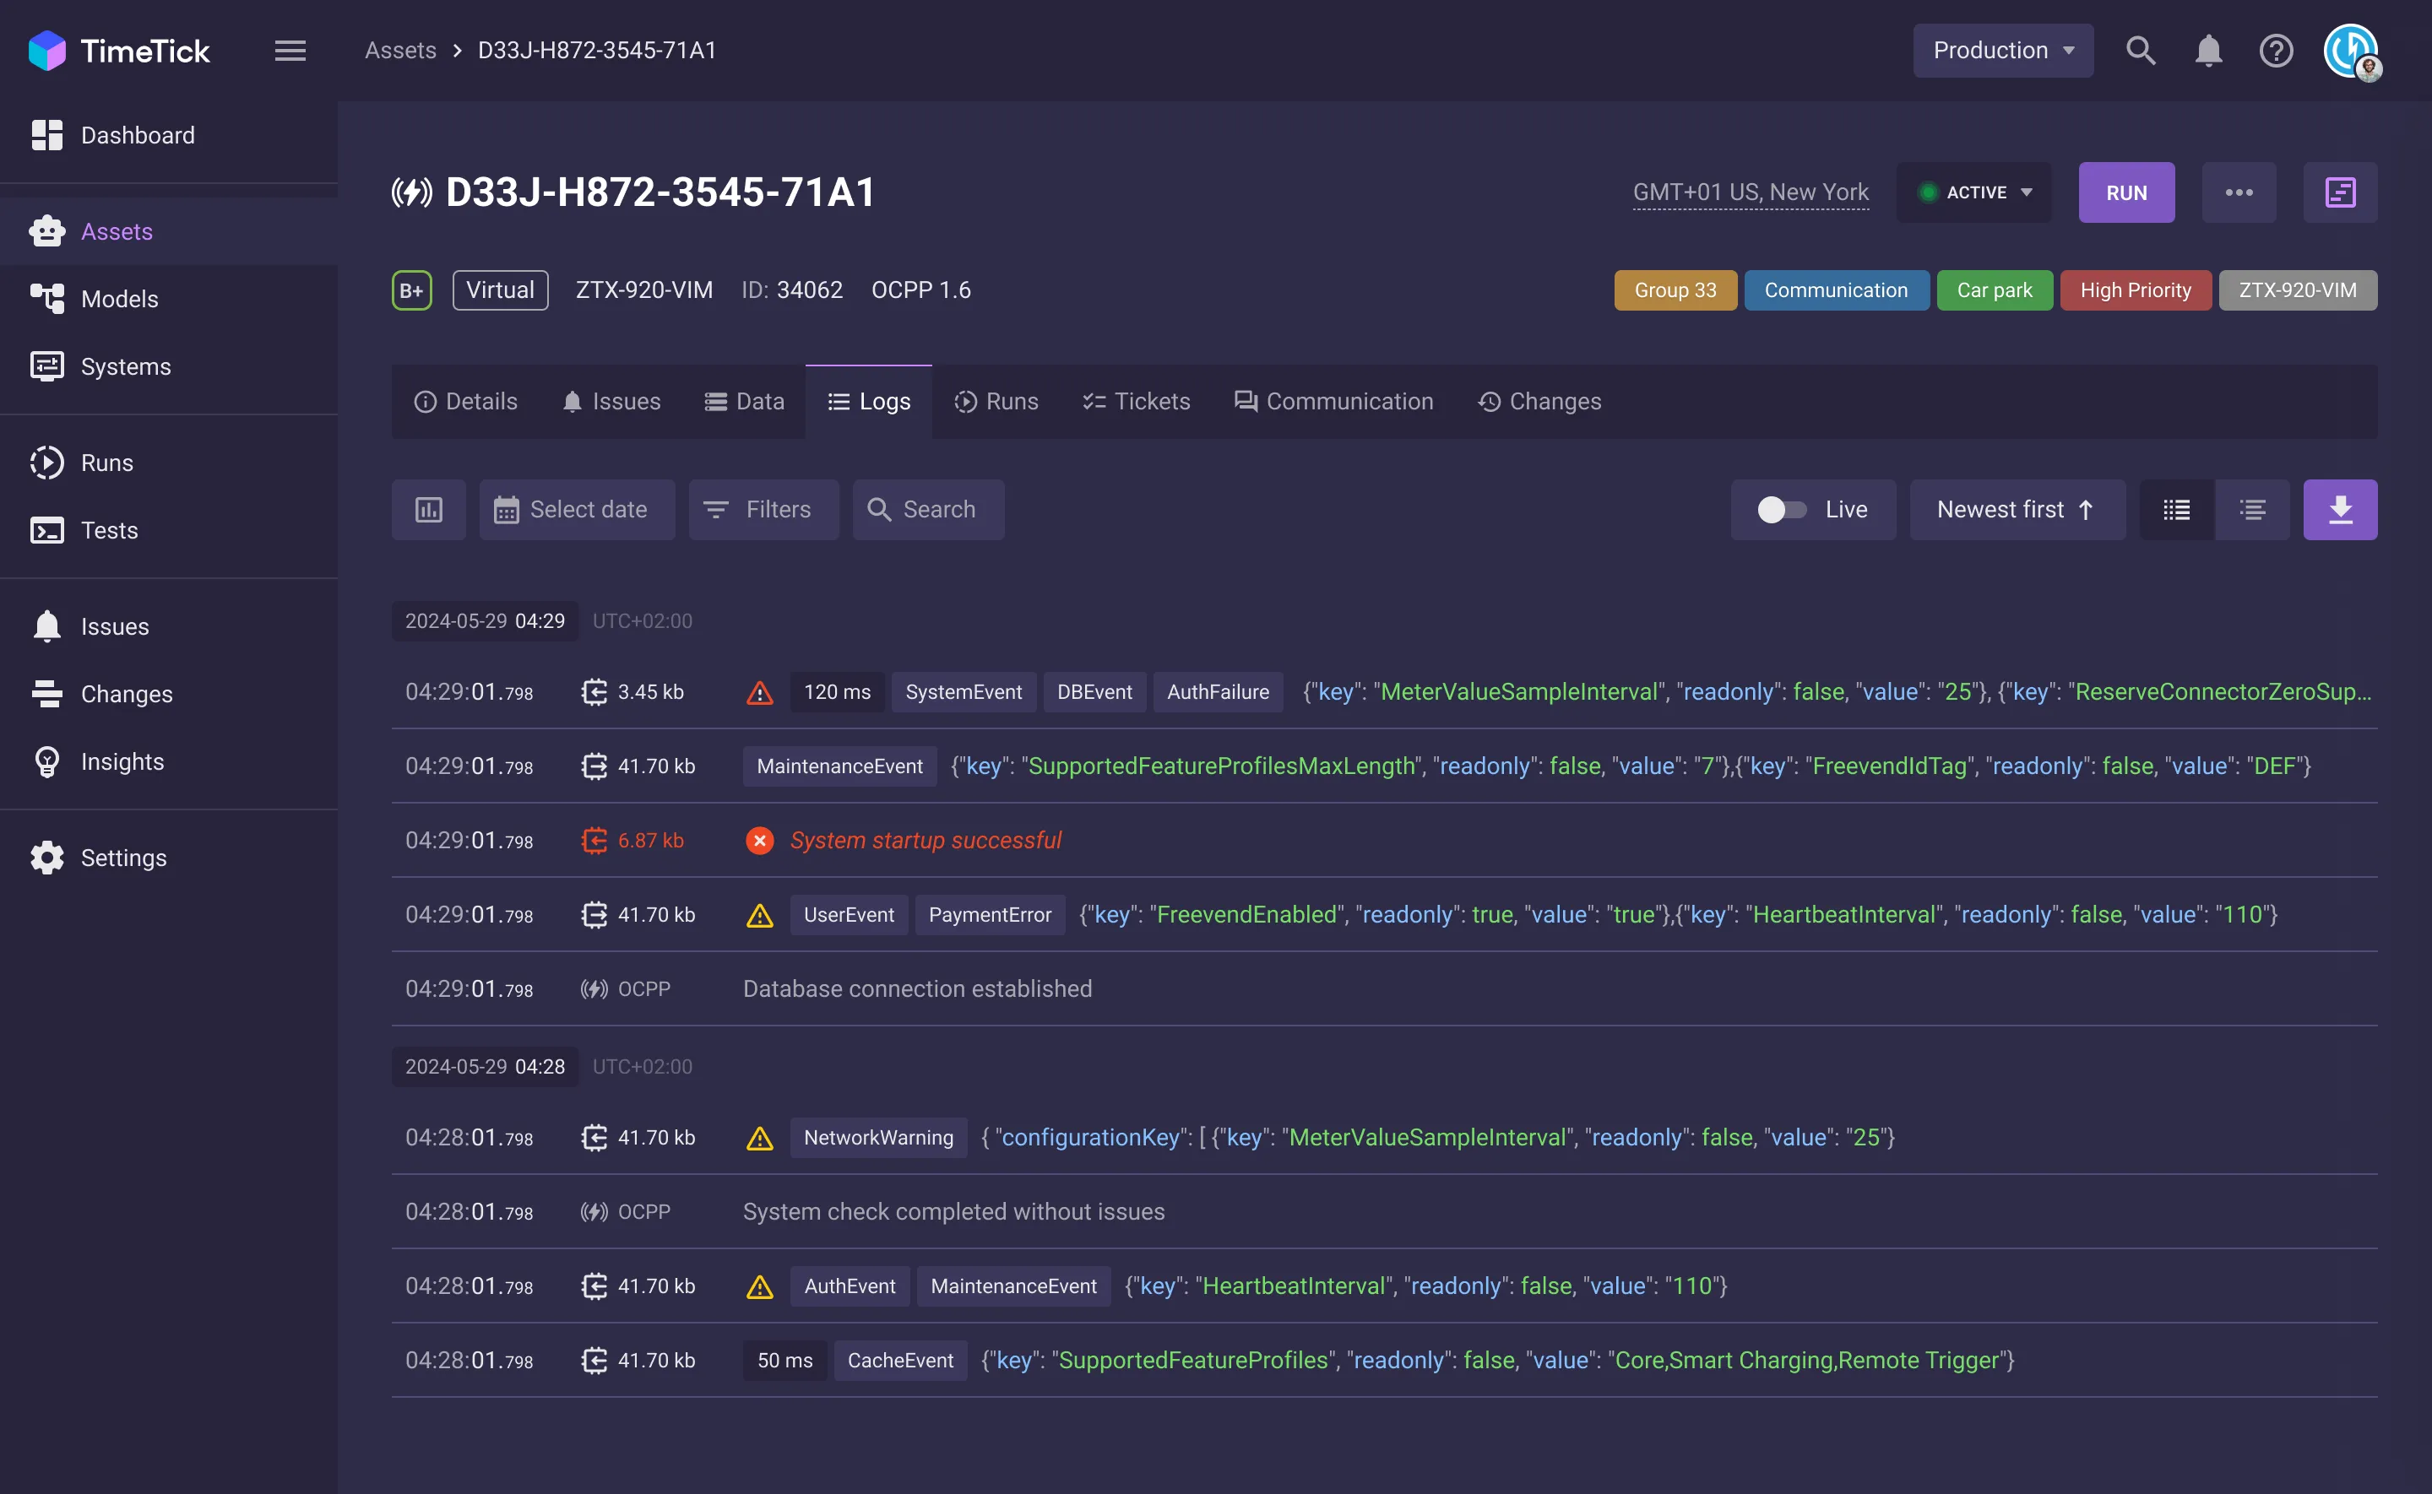Open notifications bell in top bar
Viewport: 2432px width, 1494px height.
(2209, 51)
